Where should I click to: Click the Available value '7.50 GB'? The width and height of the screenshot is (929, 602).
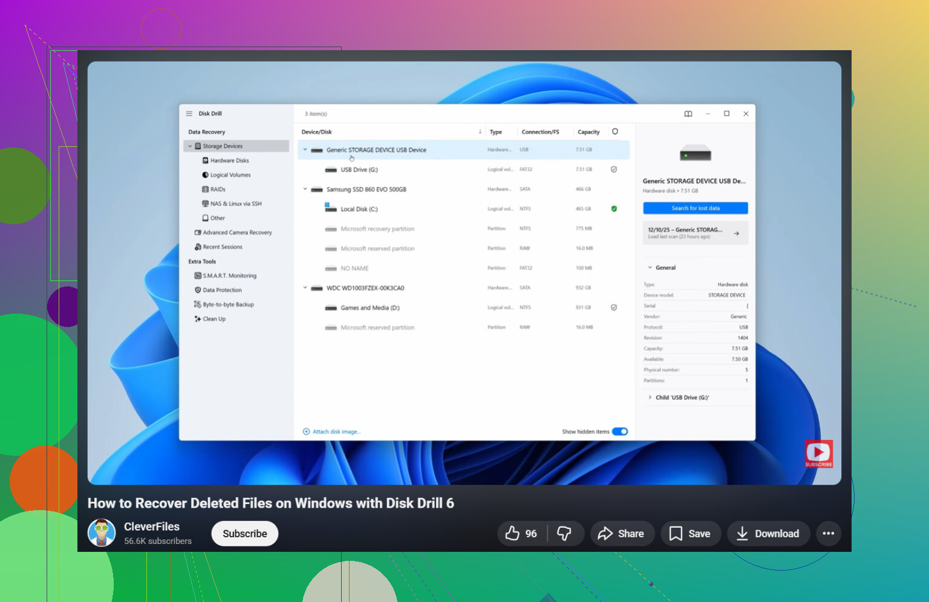coord(740,359)
